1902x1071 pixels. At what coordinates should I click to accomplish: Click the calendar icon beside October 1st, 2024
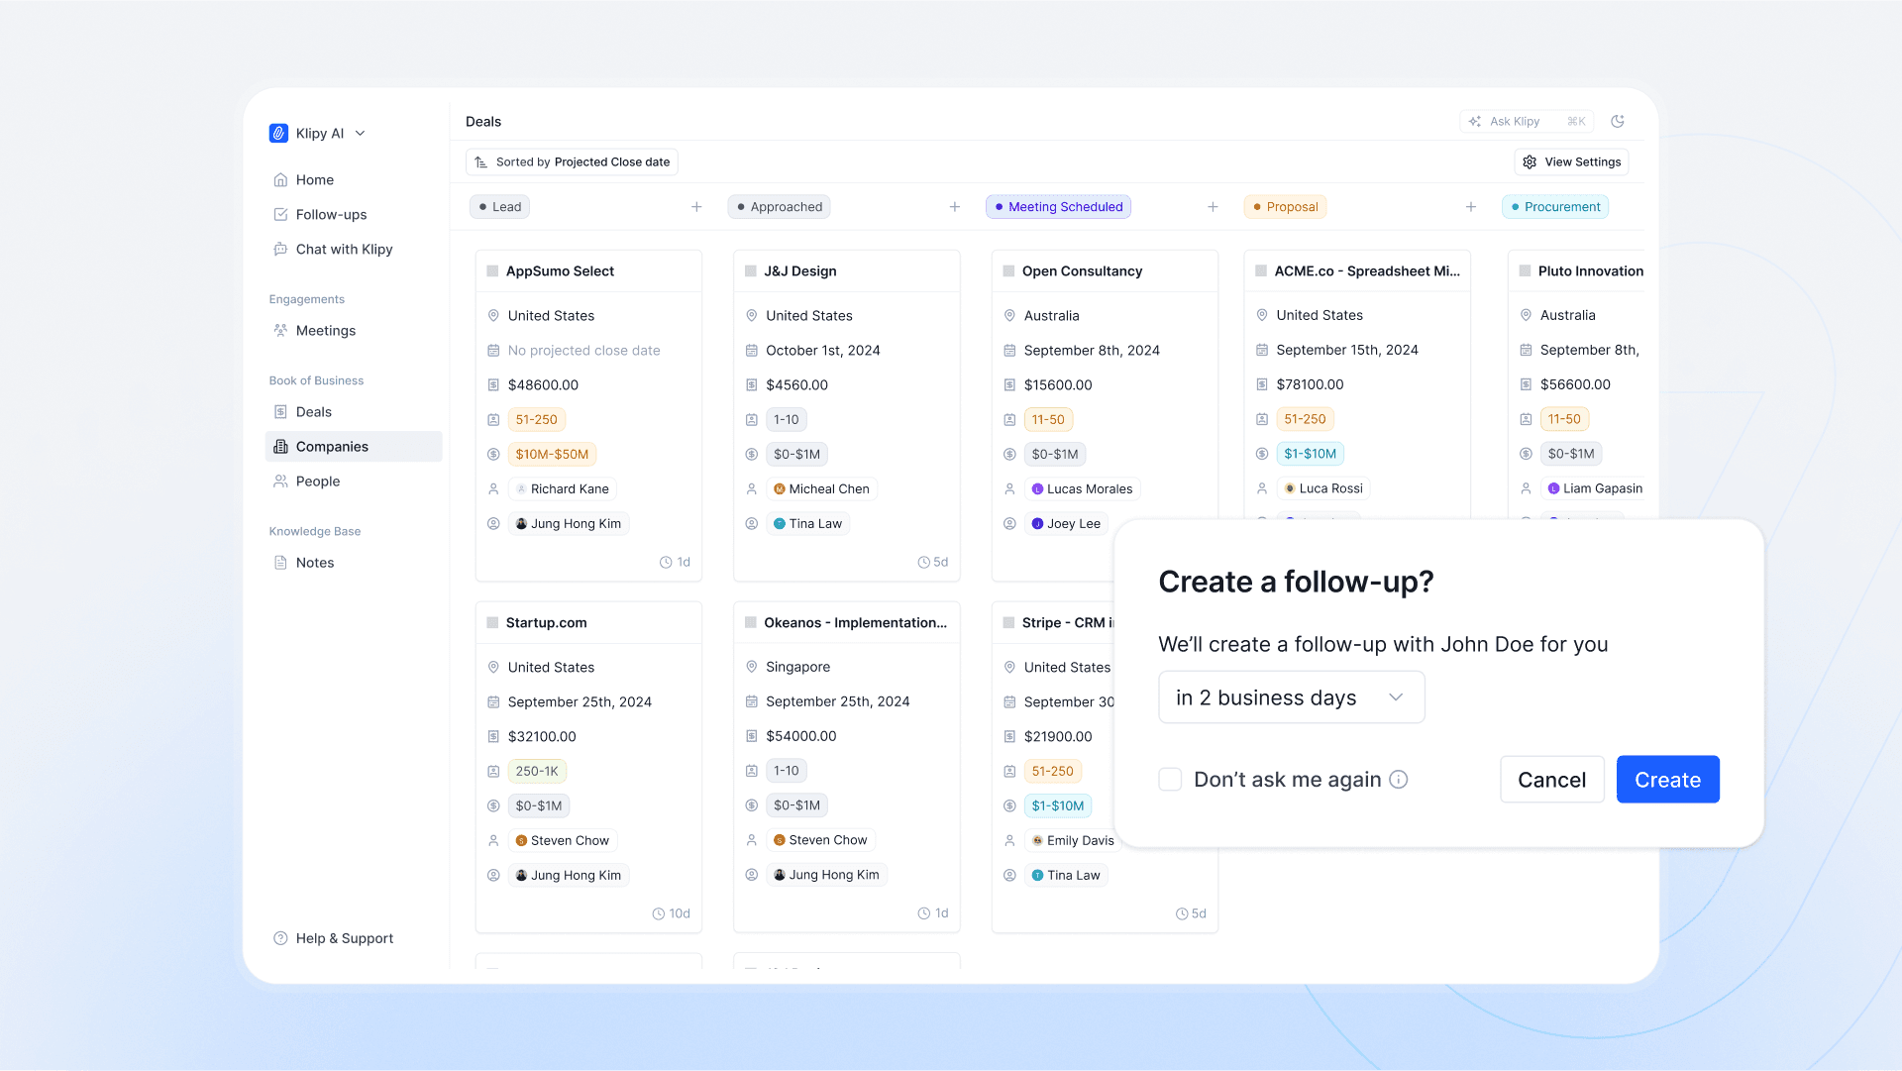point(752,351)
